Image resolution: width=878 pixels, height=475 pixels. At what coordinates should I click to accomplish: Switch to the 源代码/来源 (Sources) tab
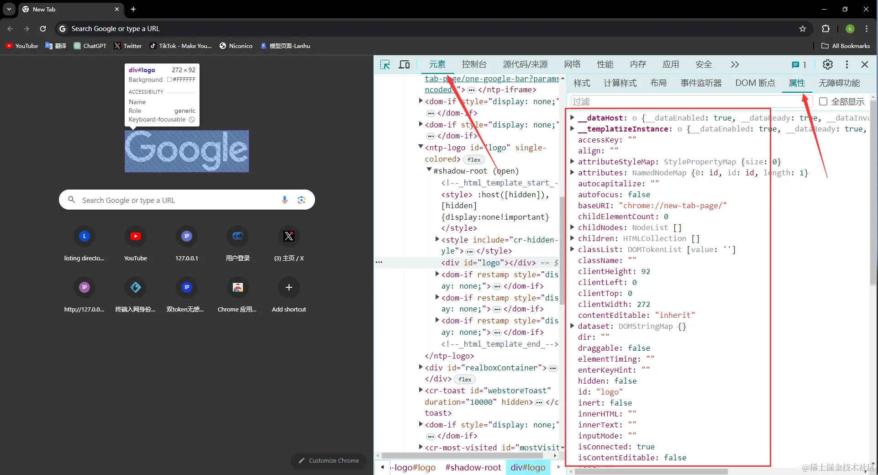(x=526, y=64)
